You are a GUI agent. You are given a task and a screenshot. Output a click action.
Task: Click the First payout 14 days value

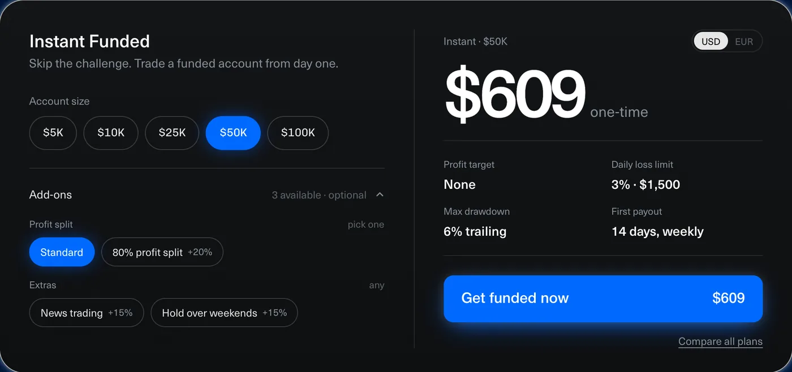[x=657, y=232]
